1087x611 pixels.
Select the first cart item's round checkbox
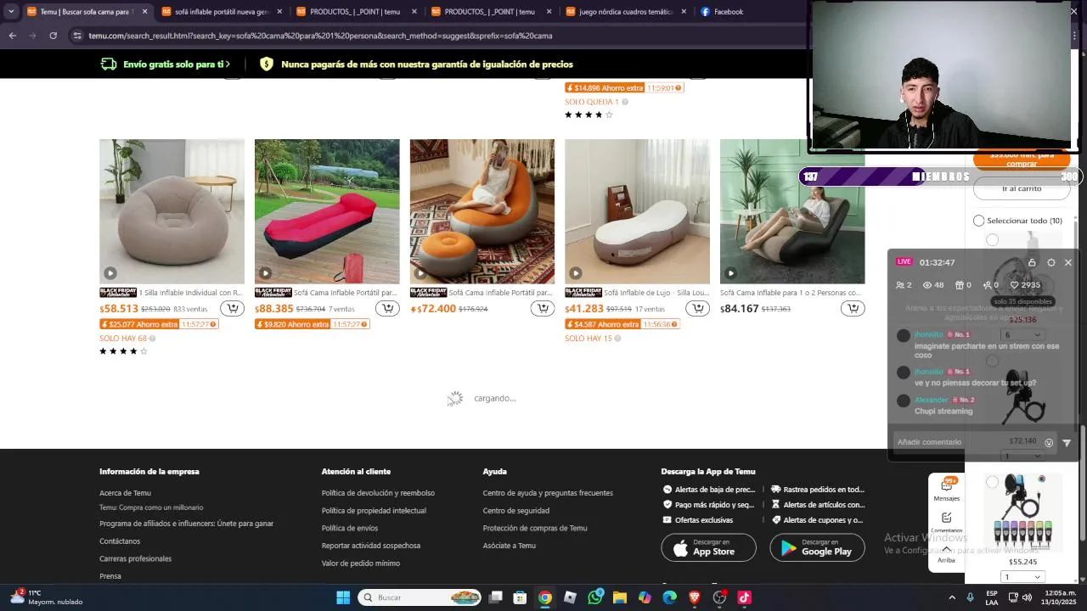tap(992, 240)
